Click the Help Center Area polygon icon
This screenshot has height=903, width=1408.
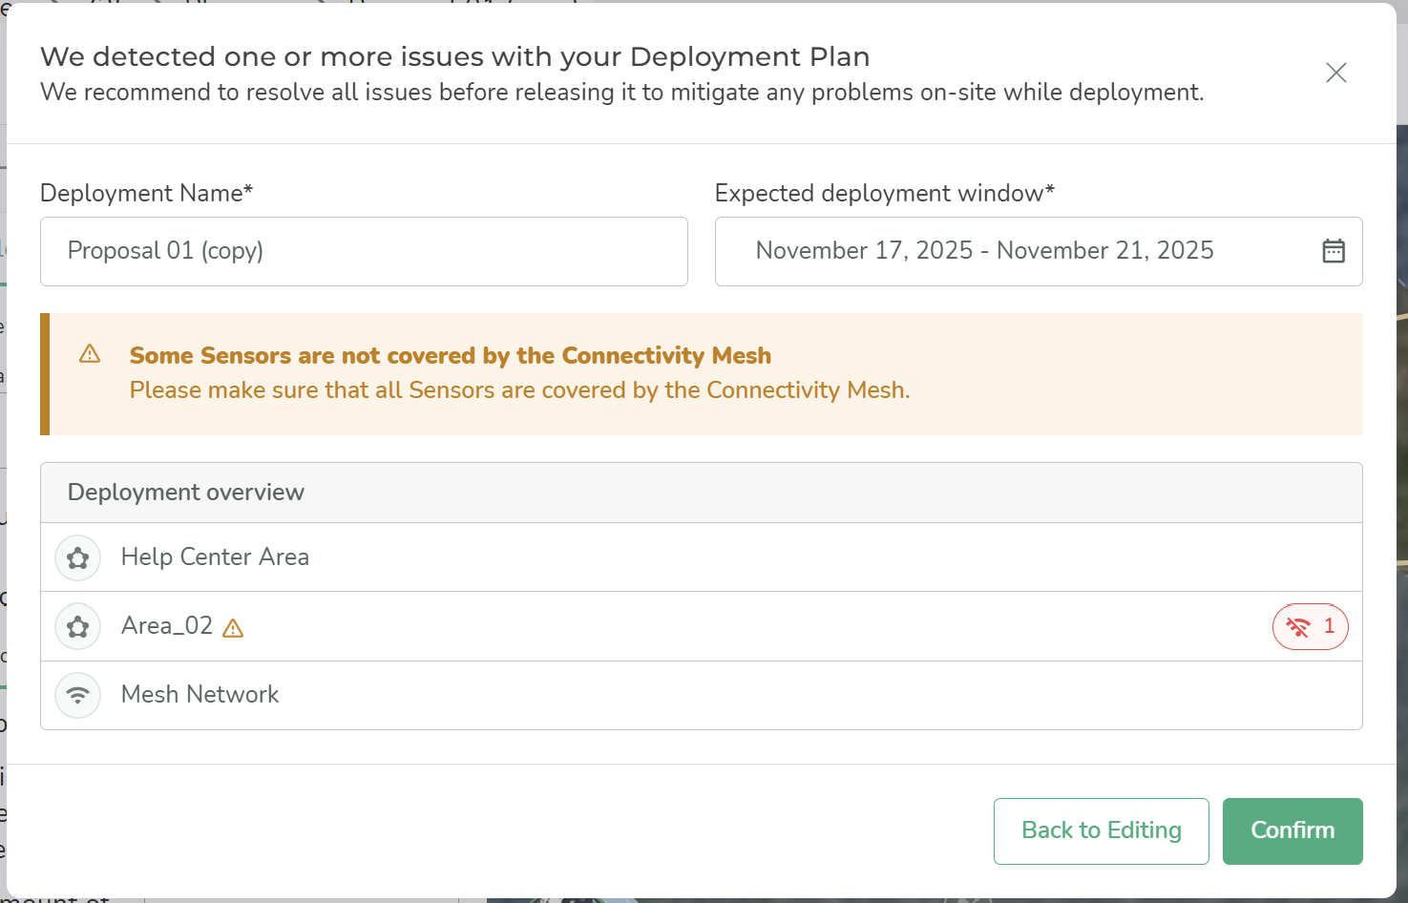point(78,558)
